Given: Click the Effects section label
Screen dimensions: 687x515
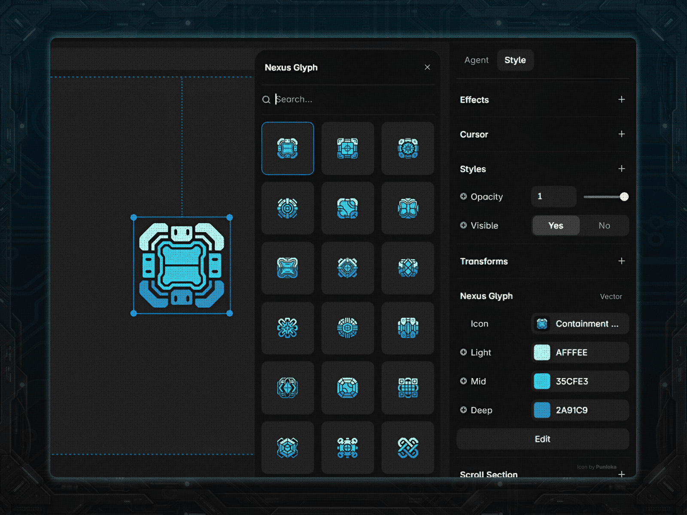Looking at the screenshot, I should click(474, 100).
